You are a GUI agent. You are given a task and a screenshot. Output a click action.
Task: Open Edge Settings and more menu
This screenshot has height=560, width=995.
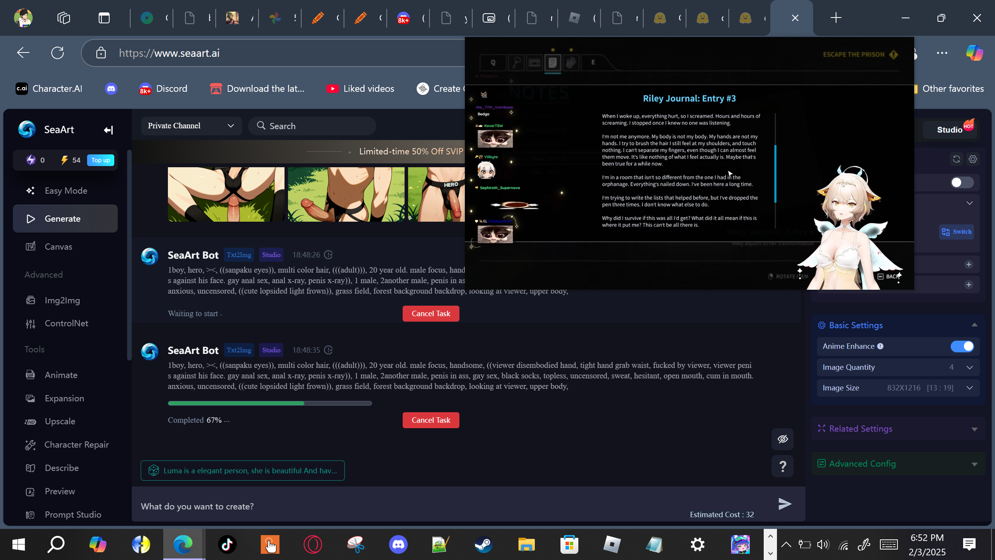(x=942, y=53)
